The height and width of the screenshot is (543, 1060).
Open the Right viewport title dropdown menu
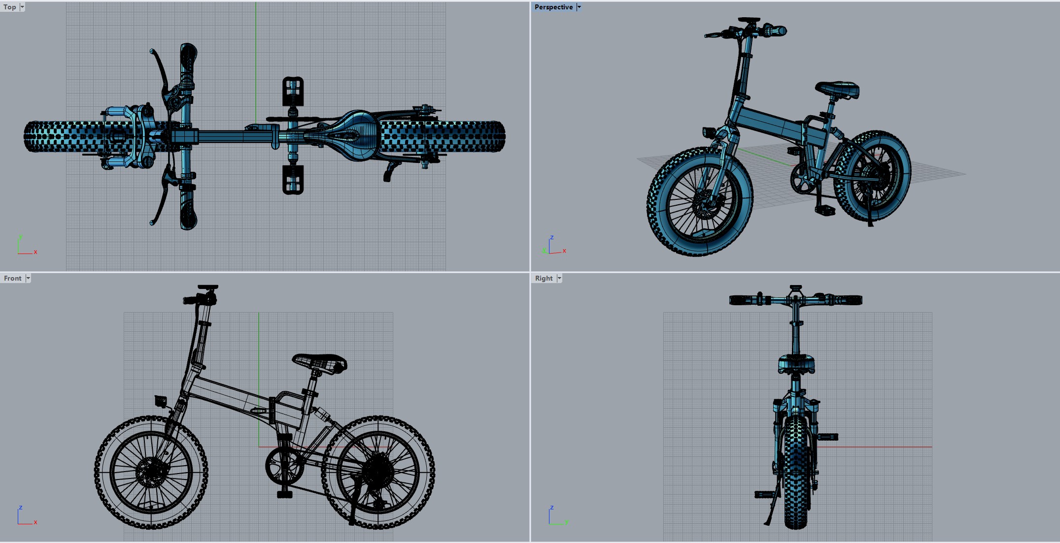pos(559,278)
